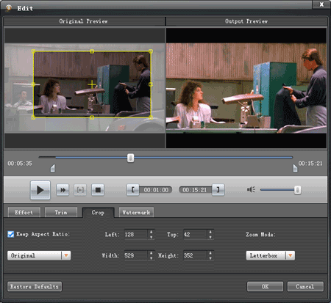
Task: Click the crop box bottom-right corner handle
Action: pyautogui.click(x=151, y=117)
